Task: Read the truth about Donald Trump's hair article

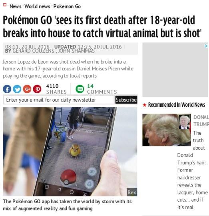Action: (x=192, y=170)
